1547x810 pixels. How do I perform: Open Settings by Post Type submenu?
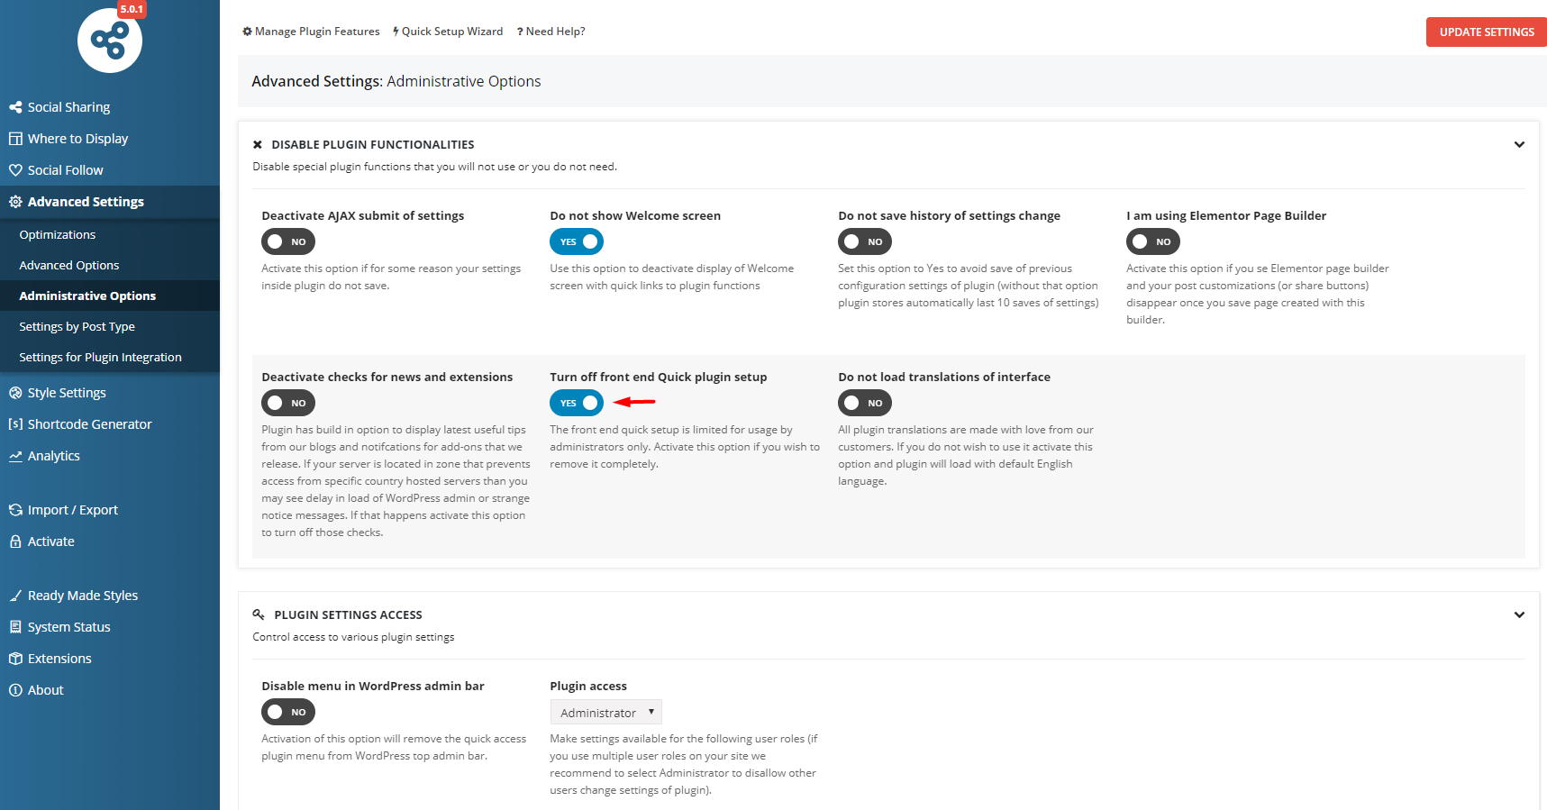pyautogui.click(x=77, y=326)
